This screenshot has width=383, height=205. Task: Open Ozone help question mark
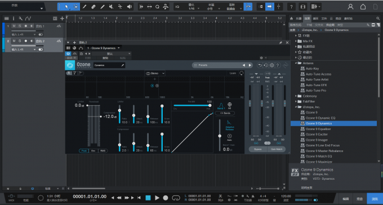278,65
